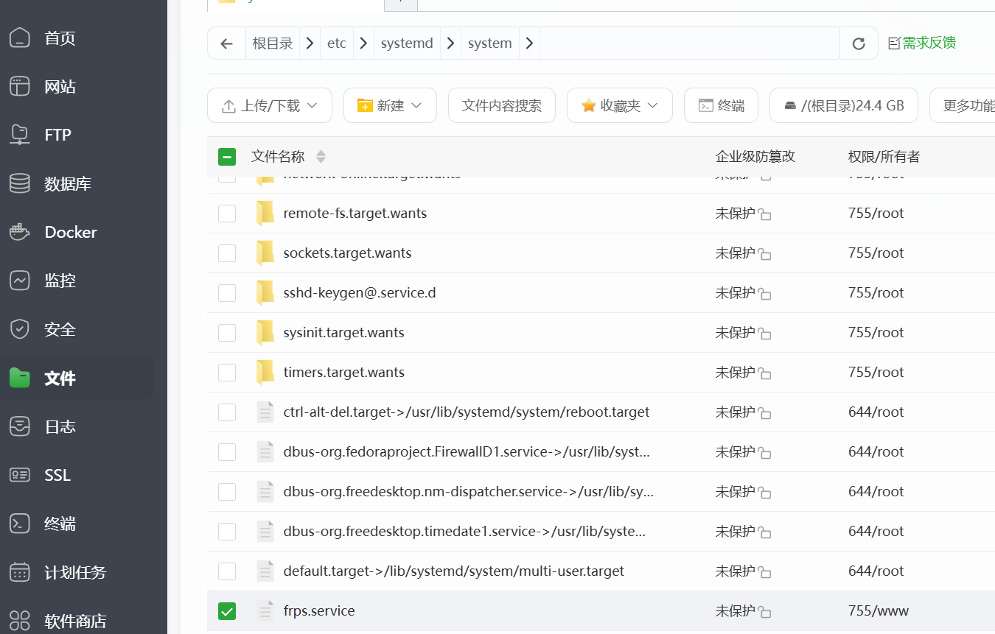Click the lock icon for frps.service
The width and height of the screenshot is (995, 634).
click(765, 612)
